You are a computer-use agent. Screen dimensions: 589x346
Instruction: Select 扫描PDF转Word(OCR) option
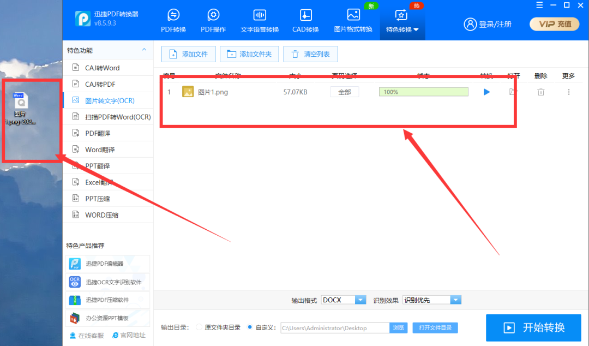pos(108,117)
